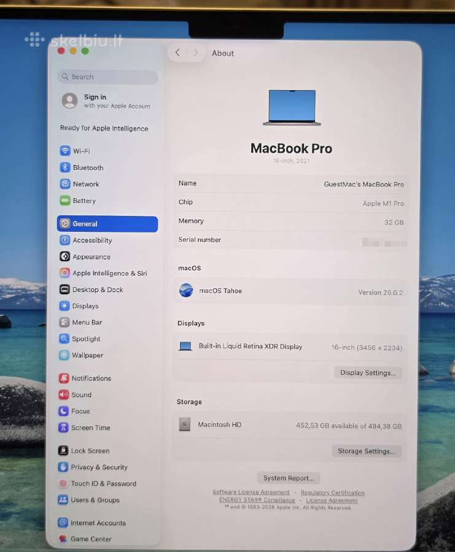The image size is (455, 552).
Task: Select the General gear icon
Action: [65, 223]
